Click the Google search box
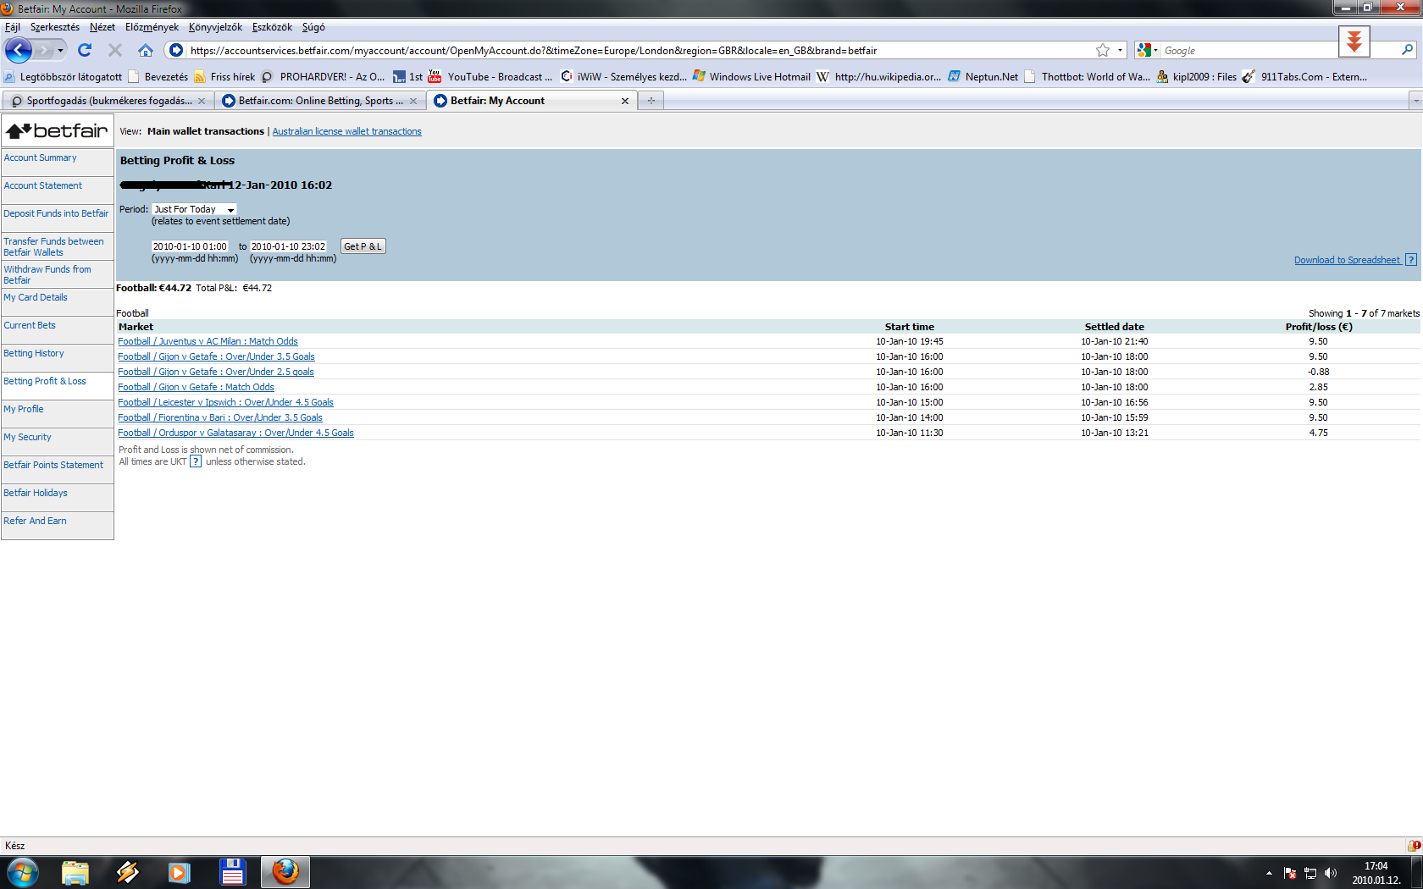This screenshot has height=889, width=1423. [x=1279, y=50]
